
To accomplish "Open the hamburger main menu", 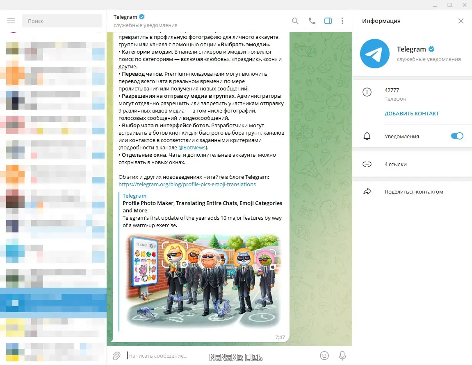I will point(11,21).
